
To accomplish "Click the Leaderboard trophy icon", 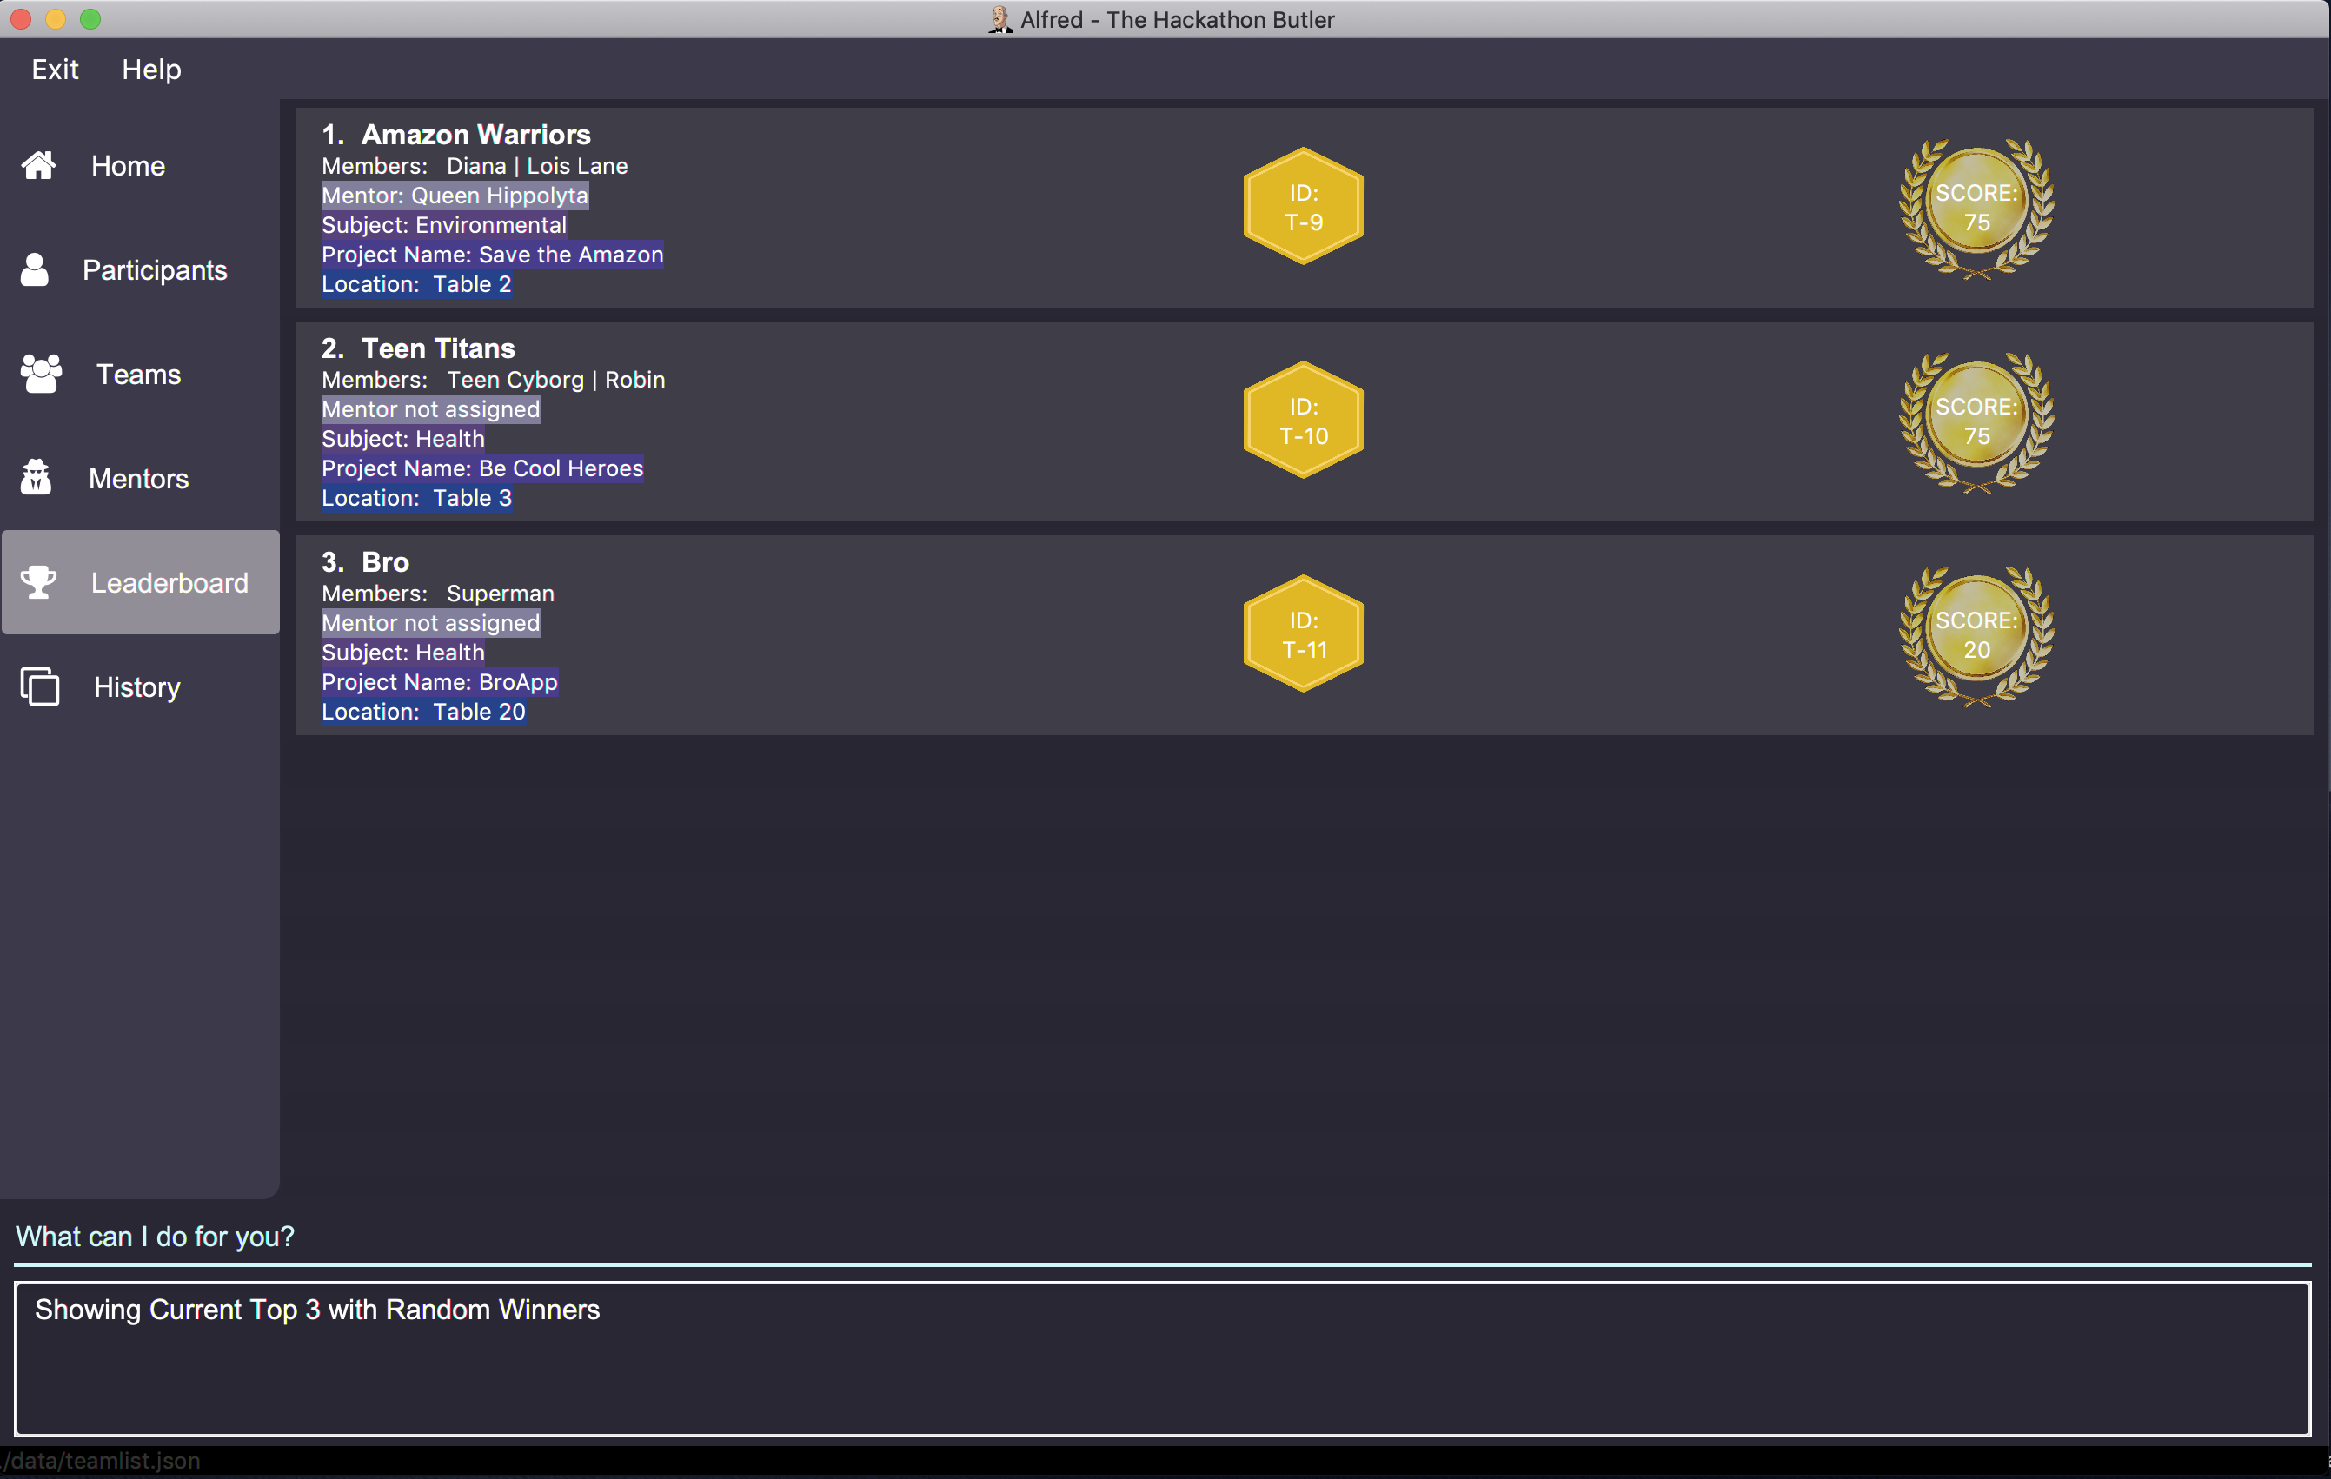I will [x=39, y=583].
